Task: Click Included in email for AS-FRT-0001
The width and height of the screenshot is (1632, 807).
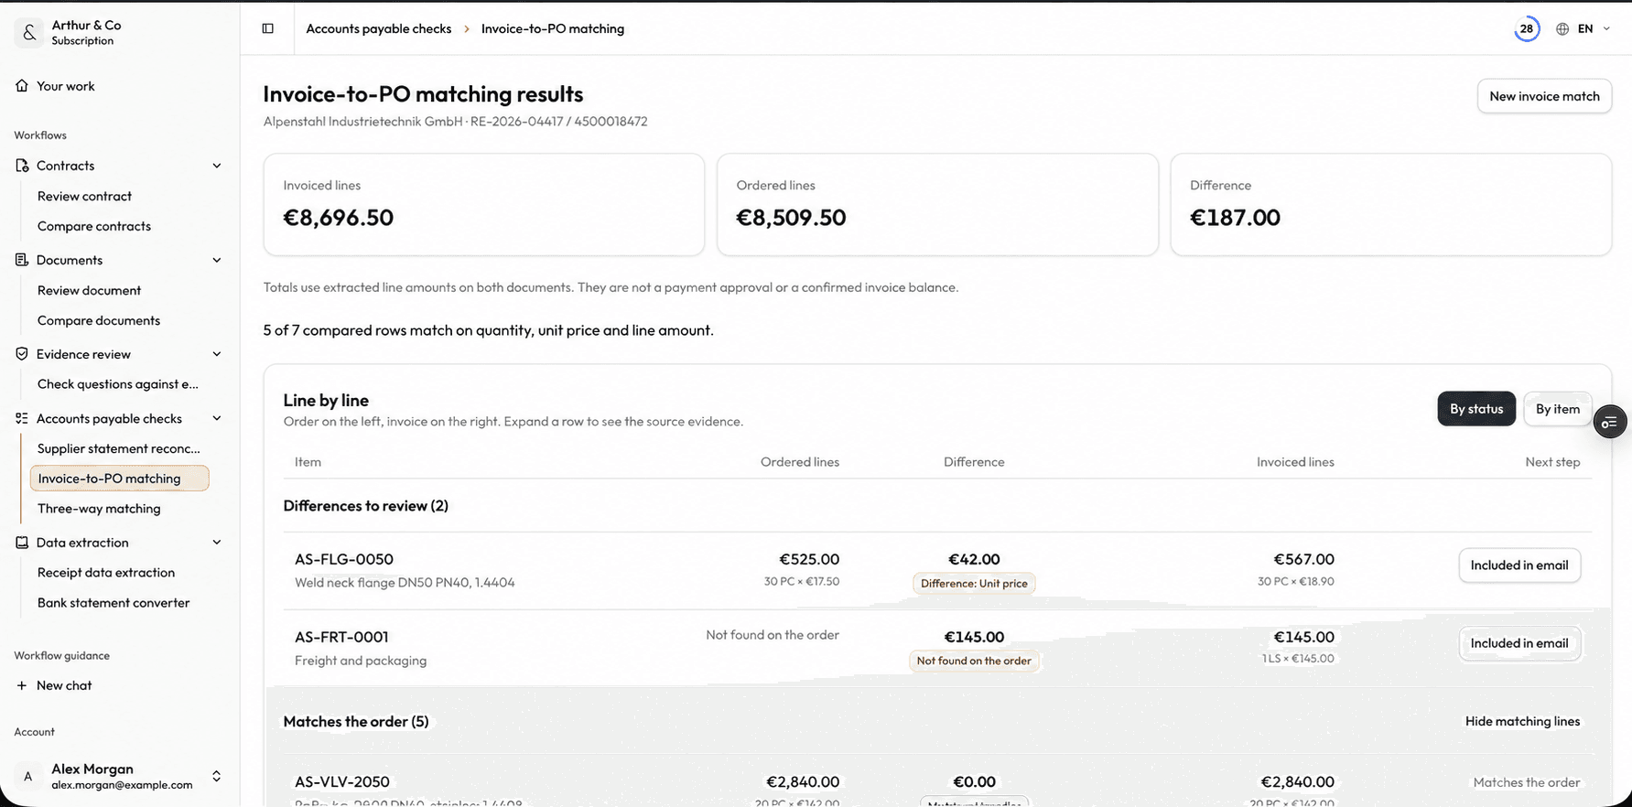Action: click(x=1519, y=643)
